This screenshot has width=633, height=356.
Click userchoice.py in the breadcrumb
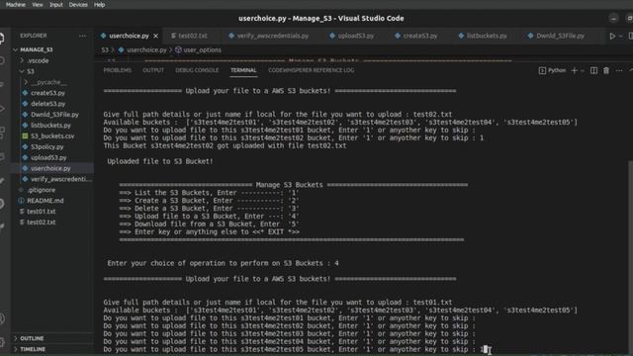click(146, 50)
